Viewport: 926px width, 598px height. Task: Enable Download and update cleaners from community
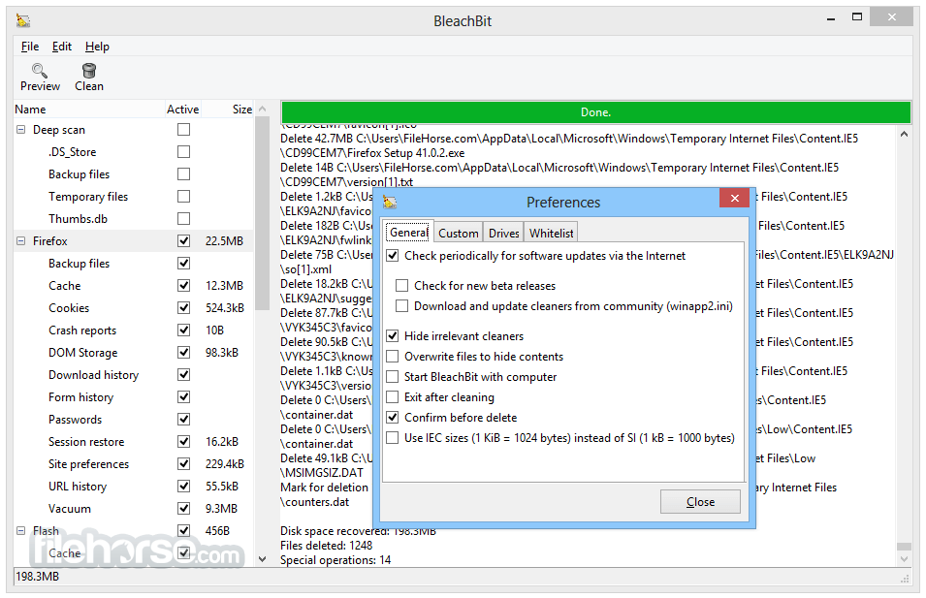coord(401,306)
